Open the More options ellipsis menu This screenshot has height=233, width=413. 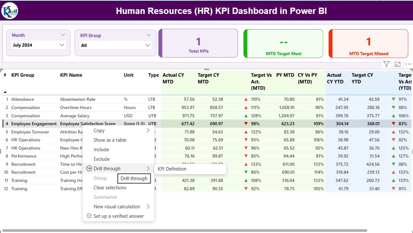[408, 64]
